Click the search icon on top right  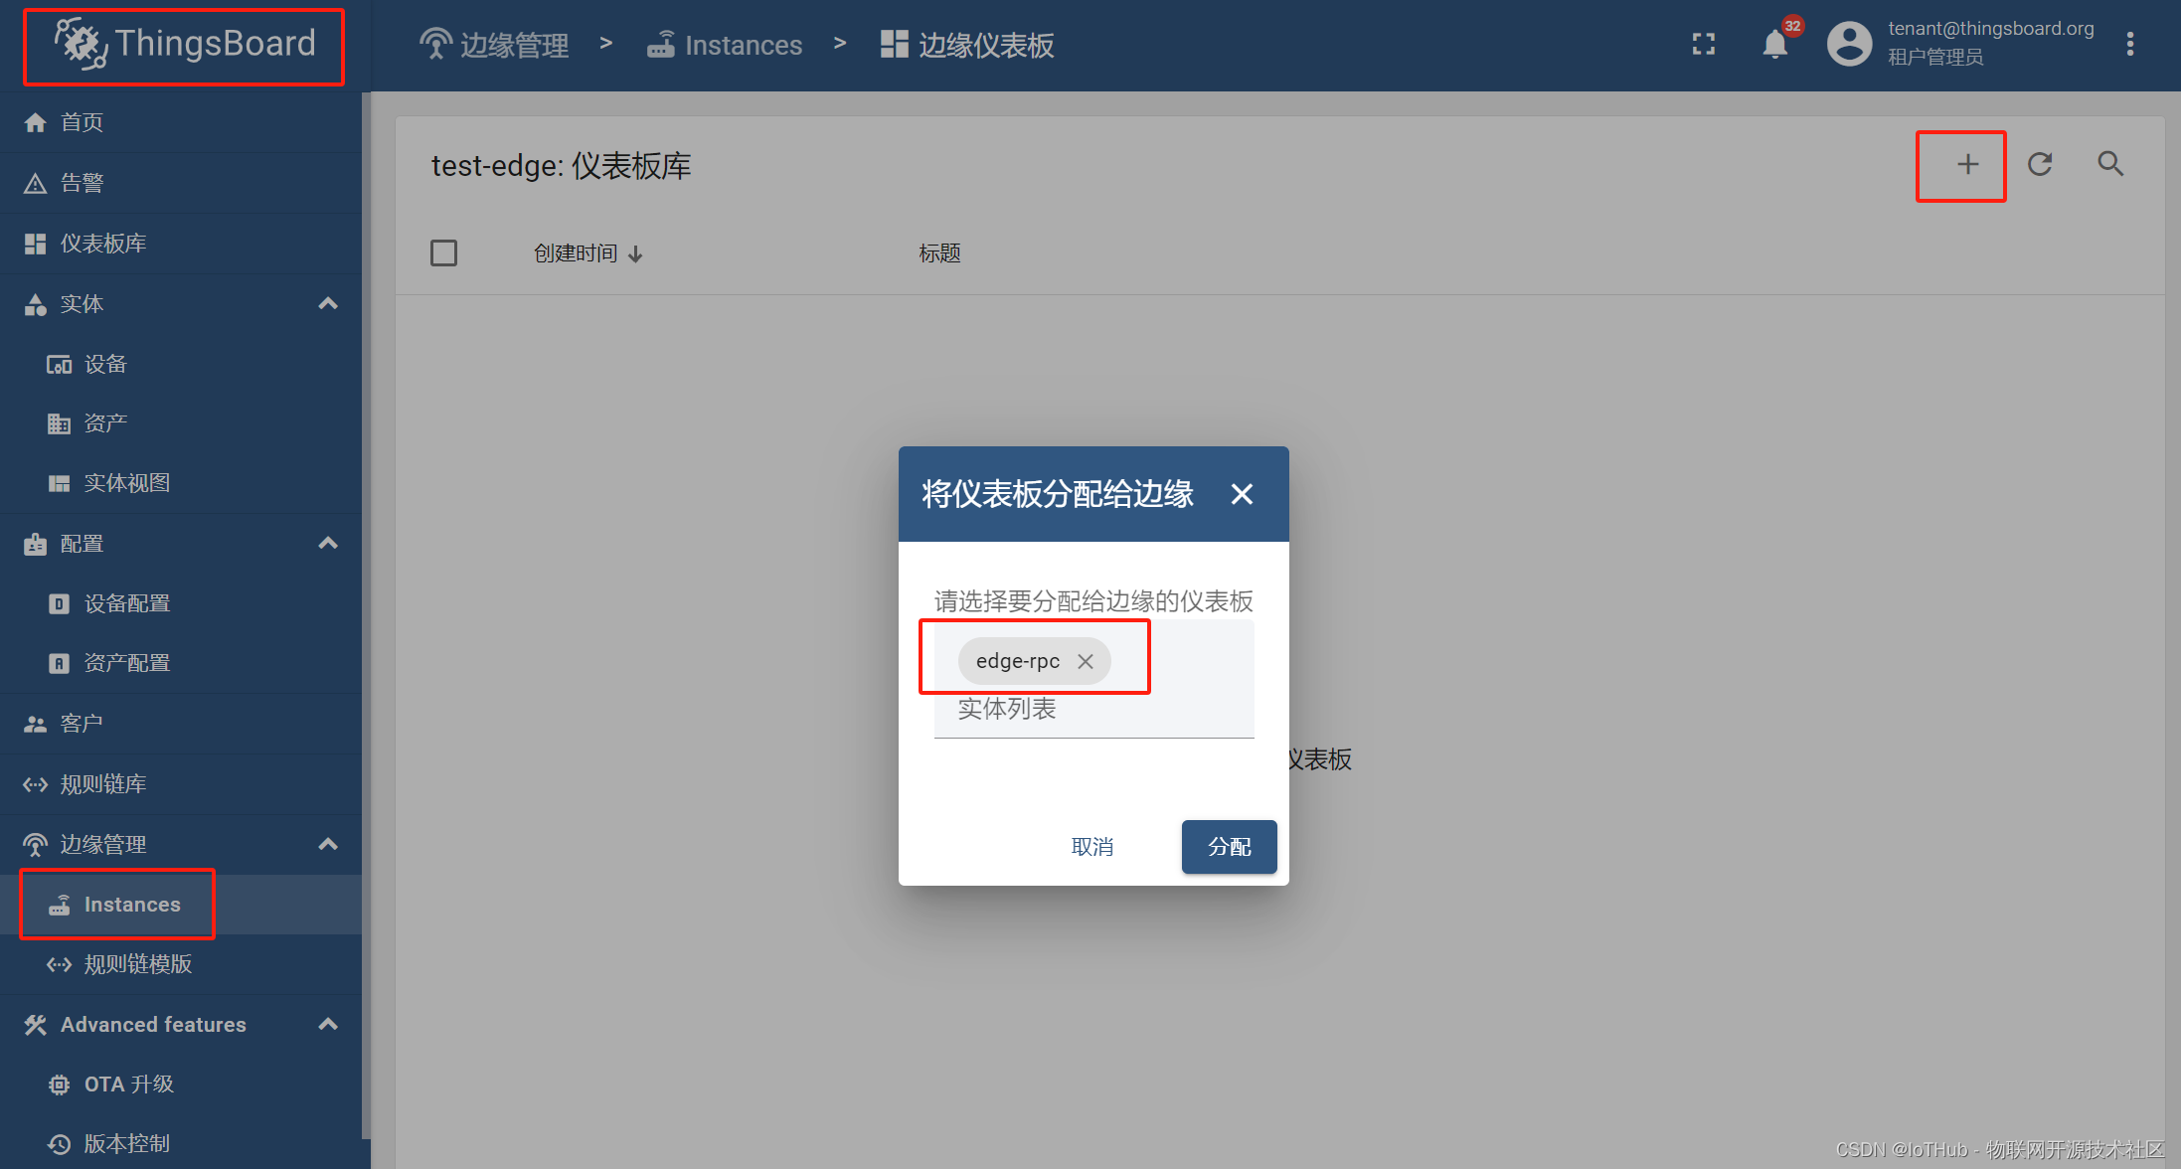[2110, 163]
